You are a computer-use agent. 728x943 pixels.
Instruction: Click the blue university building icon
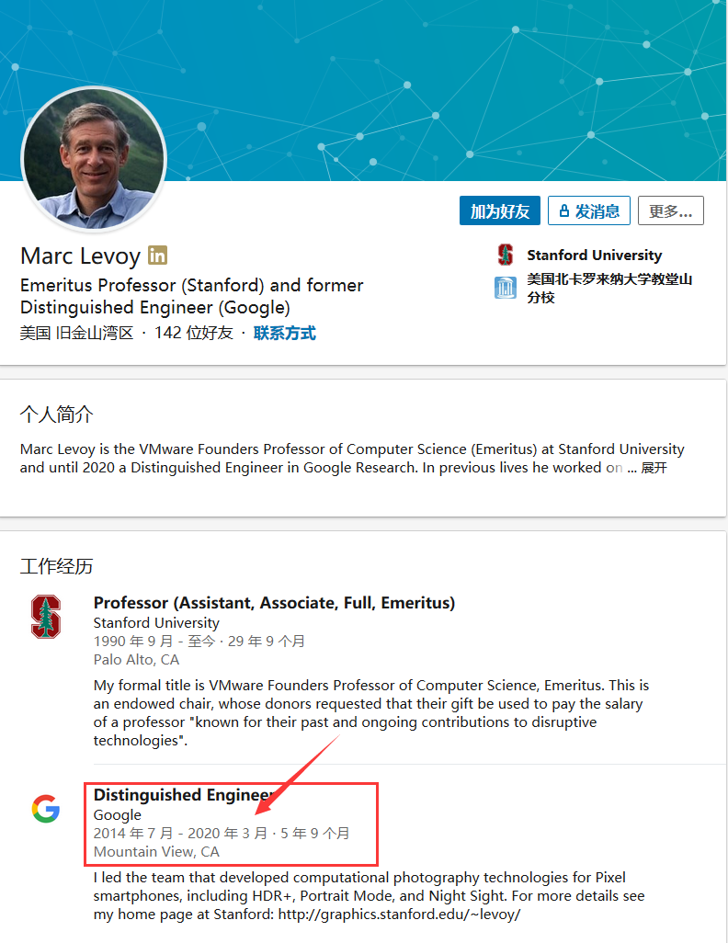506,288
